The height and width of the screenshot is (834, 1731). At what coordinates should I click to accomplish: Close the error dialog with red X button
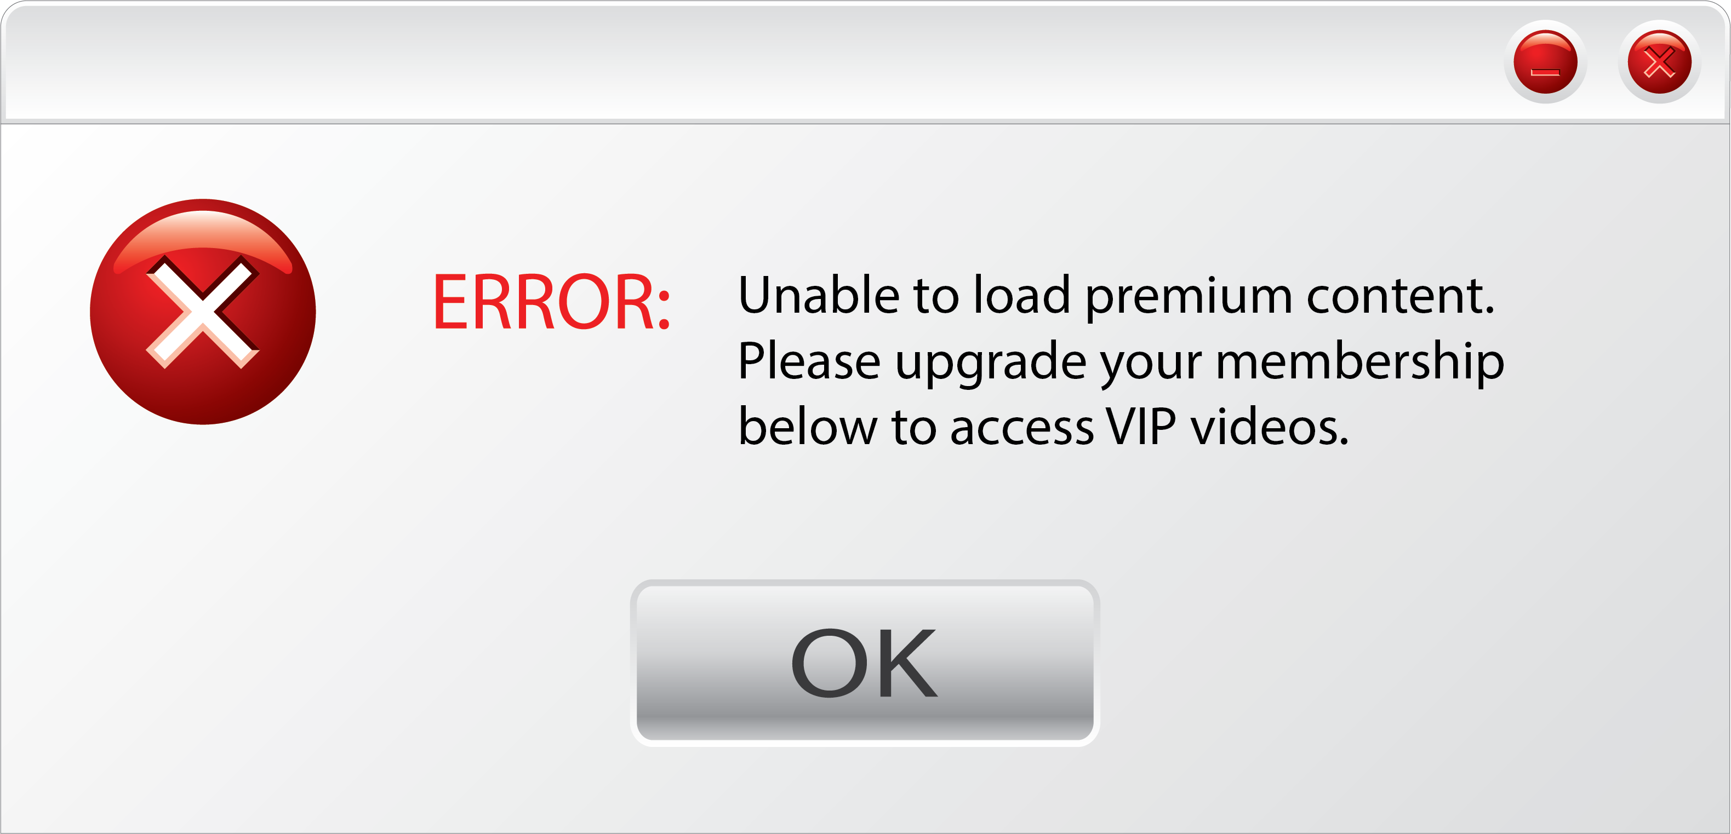(1659, 62)
